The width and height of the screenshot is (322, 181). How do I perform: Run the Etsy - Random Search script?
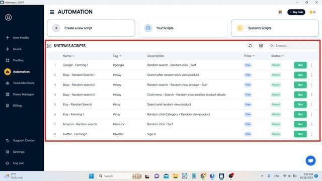300,105
